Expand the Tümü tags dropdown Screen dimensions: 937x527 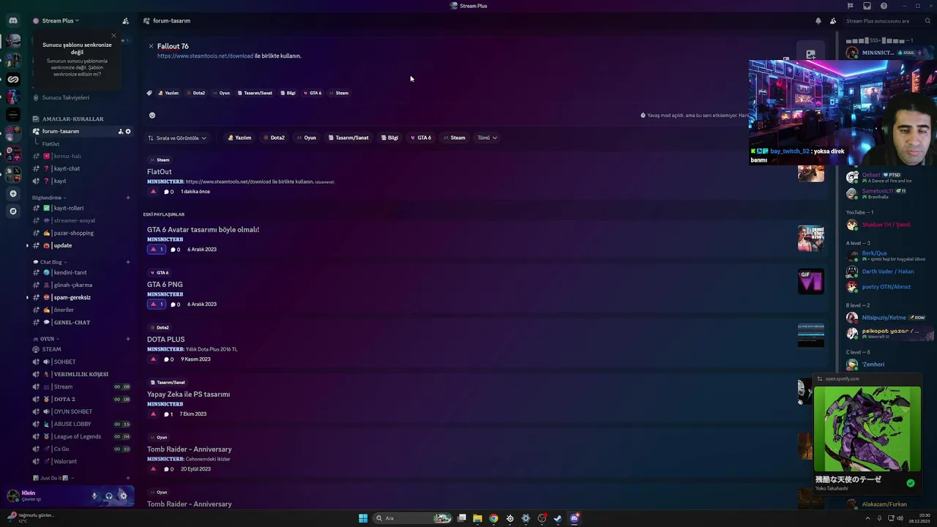click(488, 138)
